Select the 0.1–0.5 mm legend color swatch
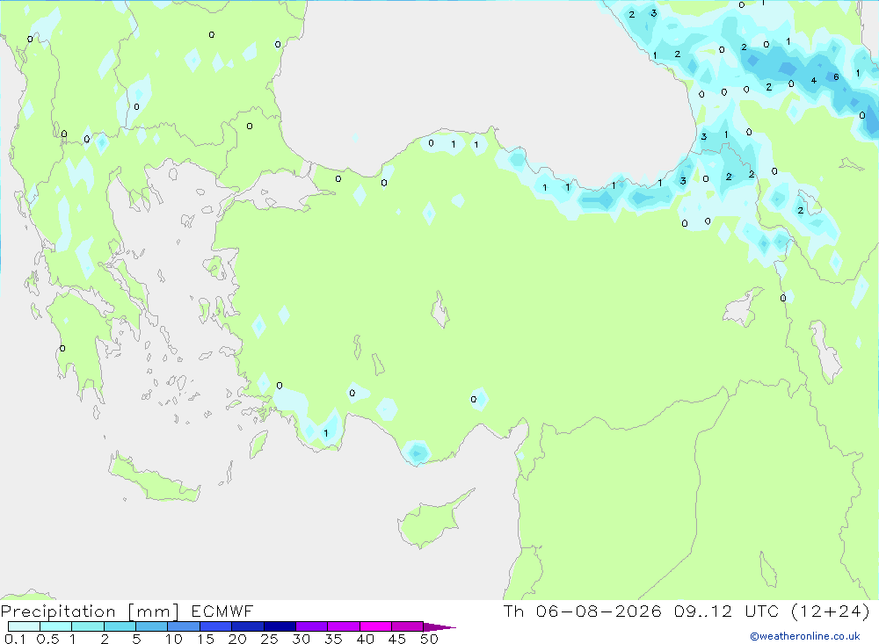 coord(24,626)
